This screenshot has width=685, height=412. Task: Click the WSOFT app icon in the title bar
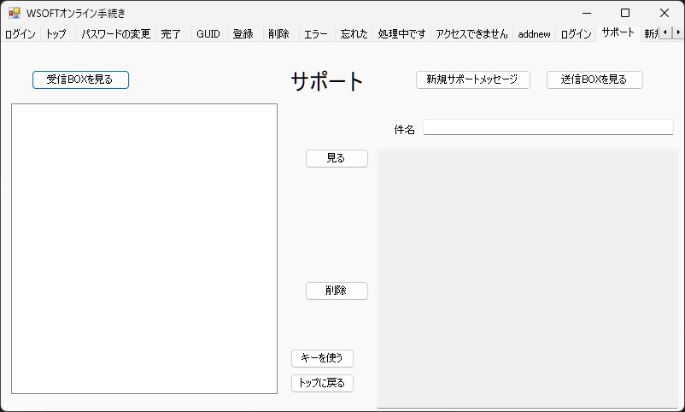coord(15,13)
